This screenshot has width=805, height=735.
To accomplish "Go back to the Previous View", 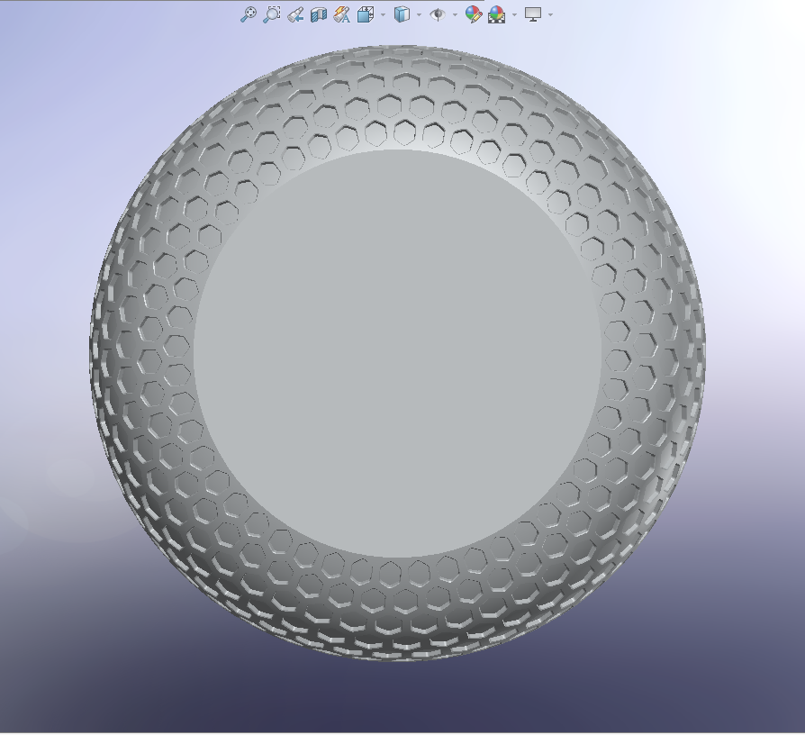I will pos(295,14).
